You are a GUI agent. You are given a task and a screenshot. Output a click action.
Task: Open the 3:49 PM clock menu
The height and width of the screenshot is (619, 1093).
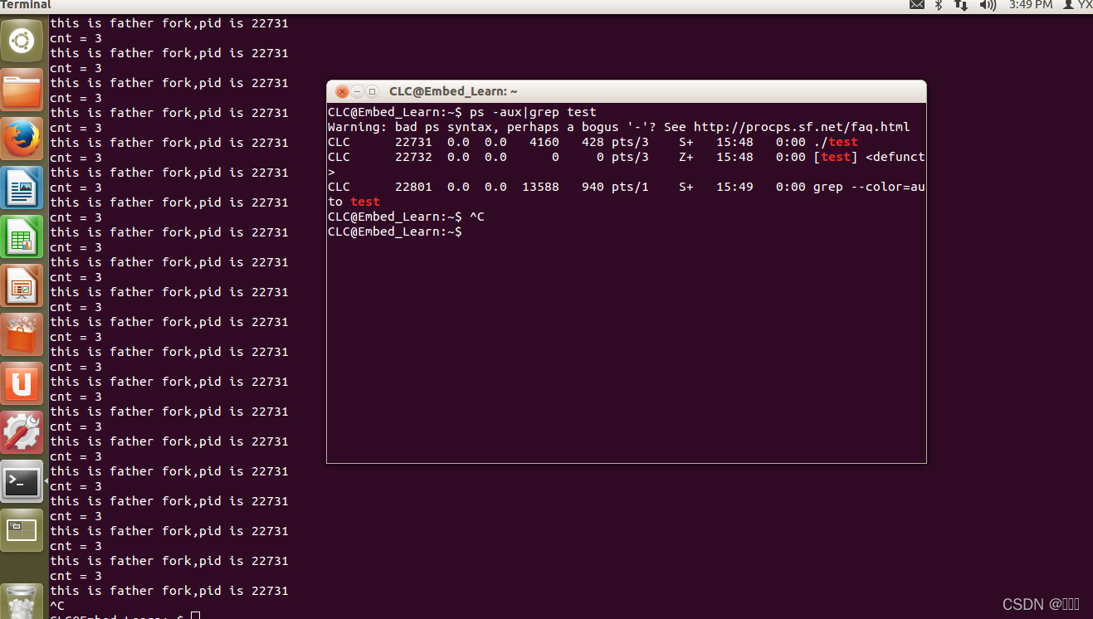pos(1031,5)
